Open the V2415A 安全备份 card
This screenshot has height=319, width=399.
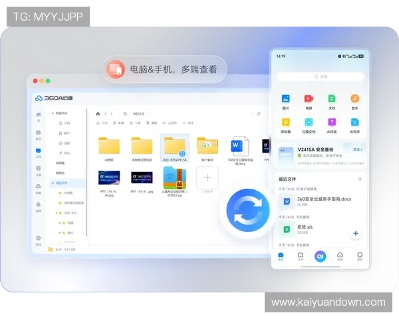point(321,156)
